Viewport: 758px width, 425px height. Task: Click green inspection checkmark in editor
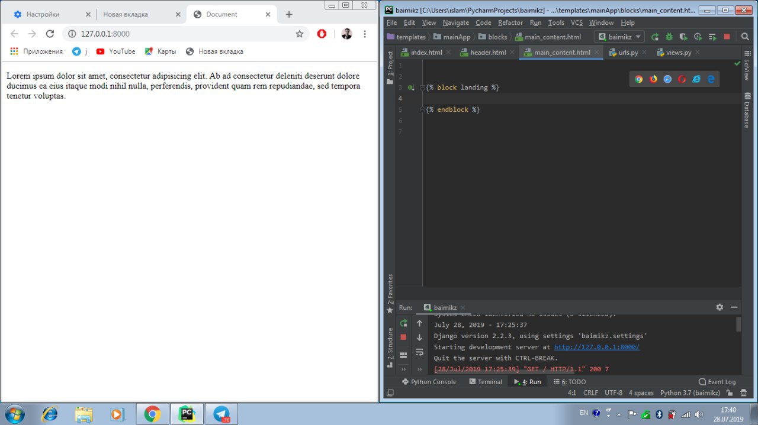737,63
